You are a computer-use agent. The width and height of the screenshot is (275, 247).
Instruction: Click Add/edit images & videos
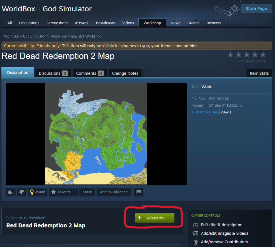click(x=225, y=234)
